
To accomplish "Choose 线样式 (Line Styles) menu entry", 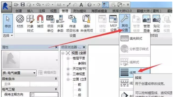I will coord(135,62).
